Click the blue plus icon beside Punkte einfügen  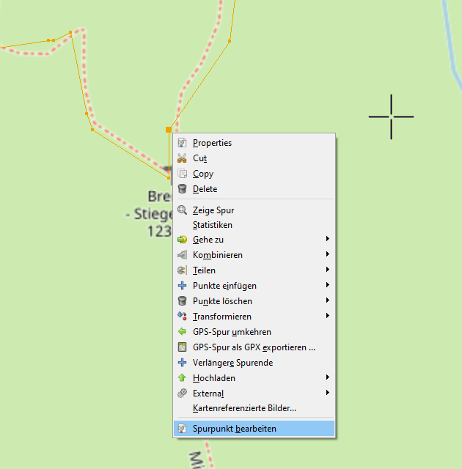click(182, 286)
